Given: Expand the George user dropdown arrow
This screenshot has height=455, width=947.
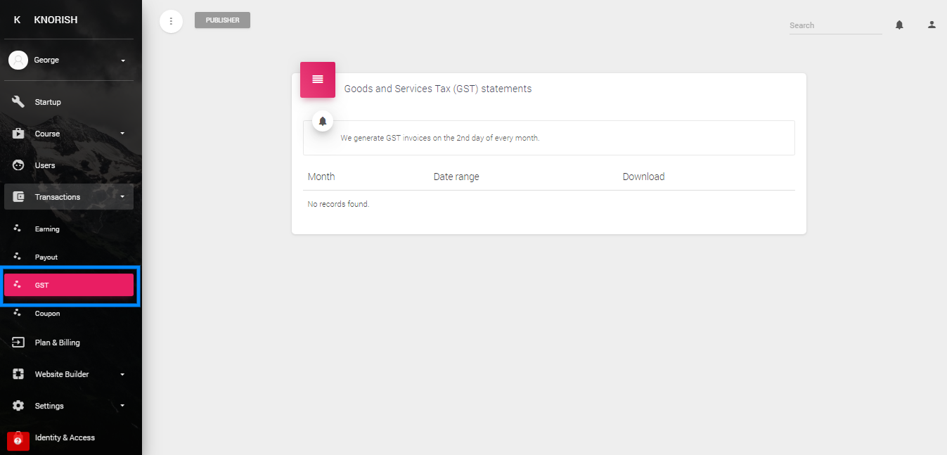Looking at the screenshot, I should (123, 60).
